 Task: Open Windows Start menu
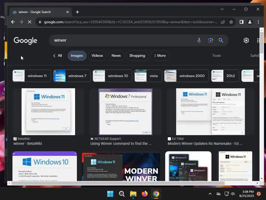tap(110, 194)
